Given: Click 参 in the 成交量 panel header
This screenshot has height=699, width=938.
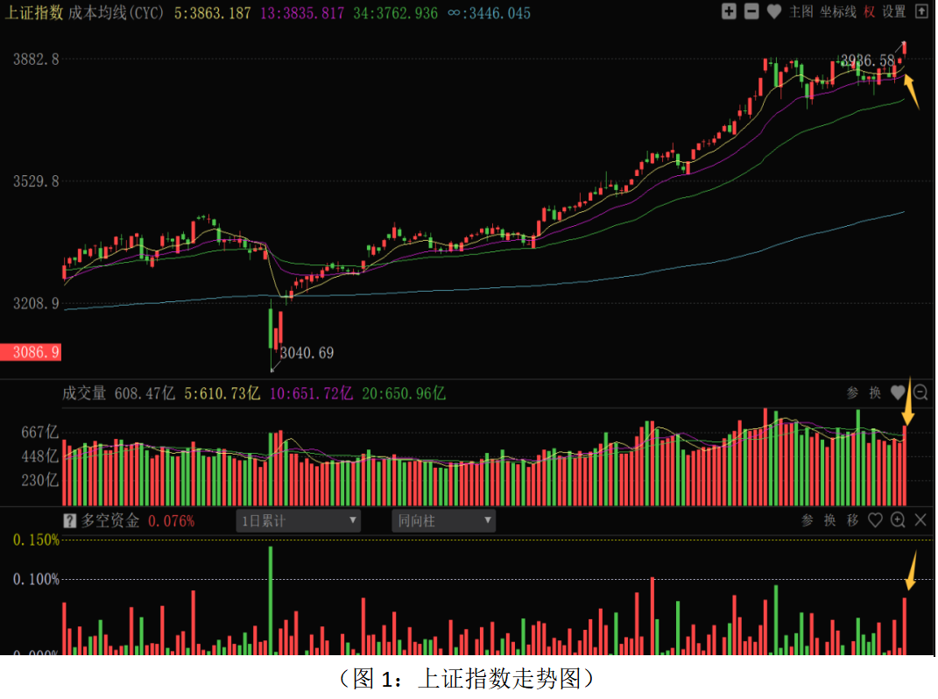Looking at the screenshot, I should 852,393.
